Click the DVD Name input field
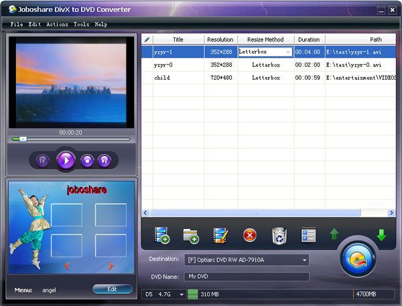Viewport: 402px width, 306px height. click(x=247, y=277)
